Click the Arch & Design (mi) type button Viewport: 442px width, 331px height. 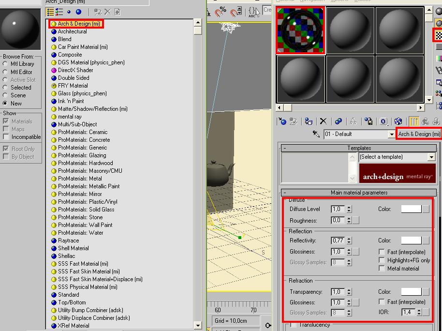coord(419,134)
